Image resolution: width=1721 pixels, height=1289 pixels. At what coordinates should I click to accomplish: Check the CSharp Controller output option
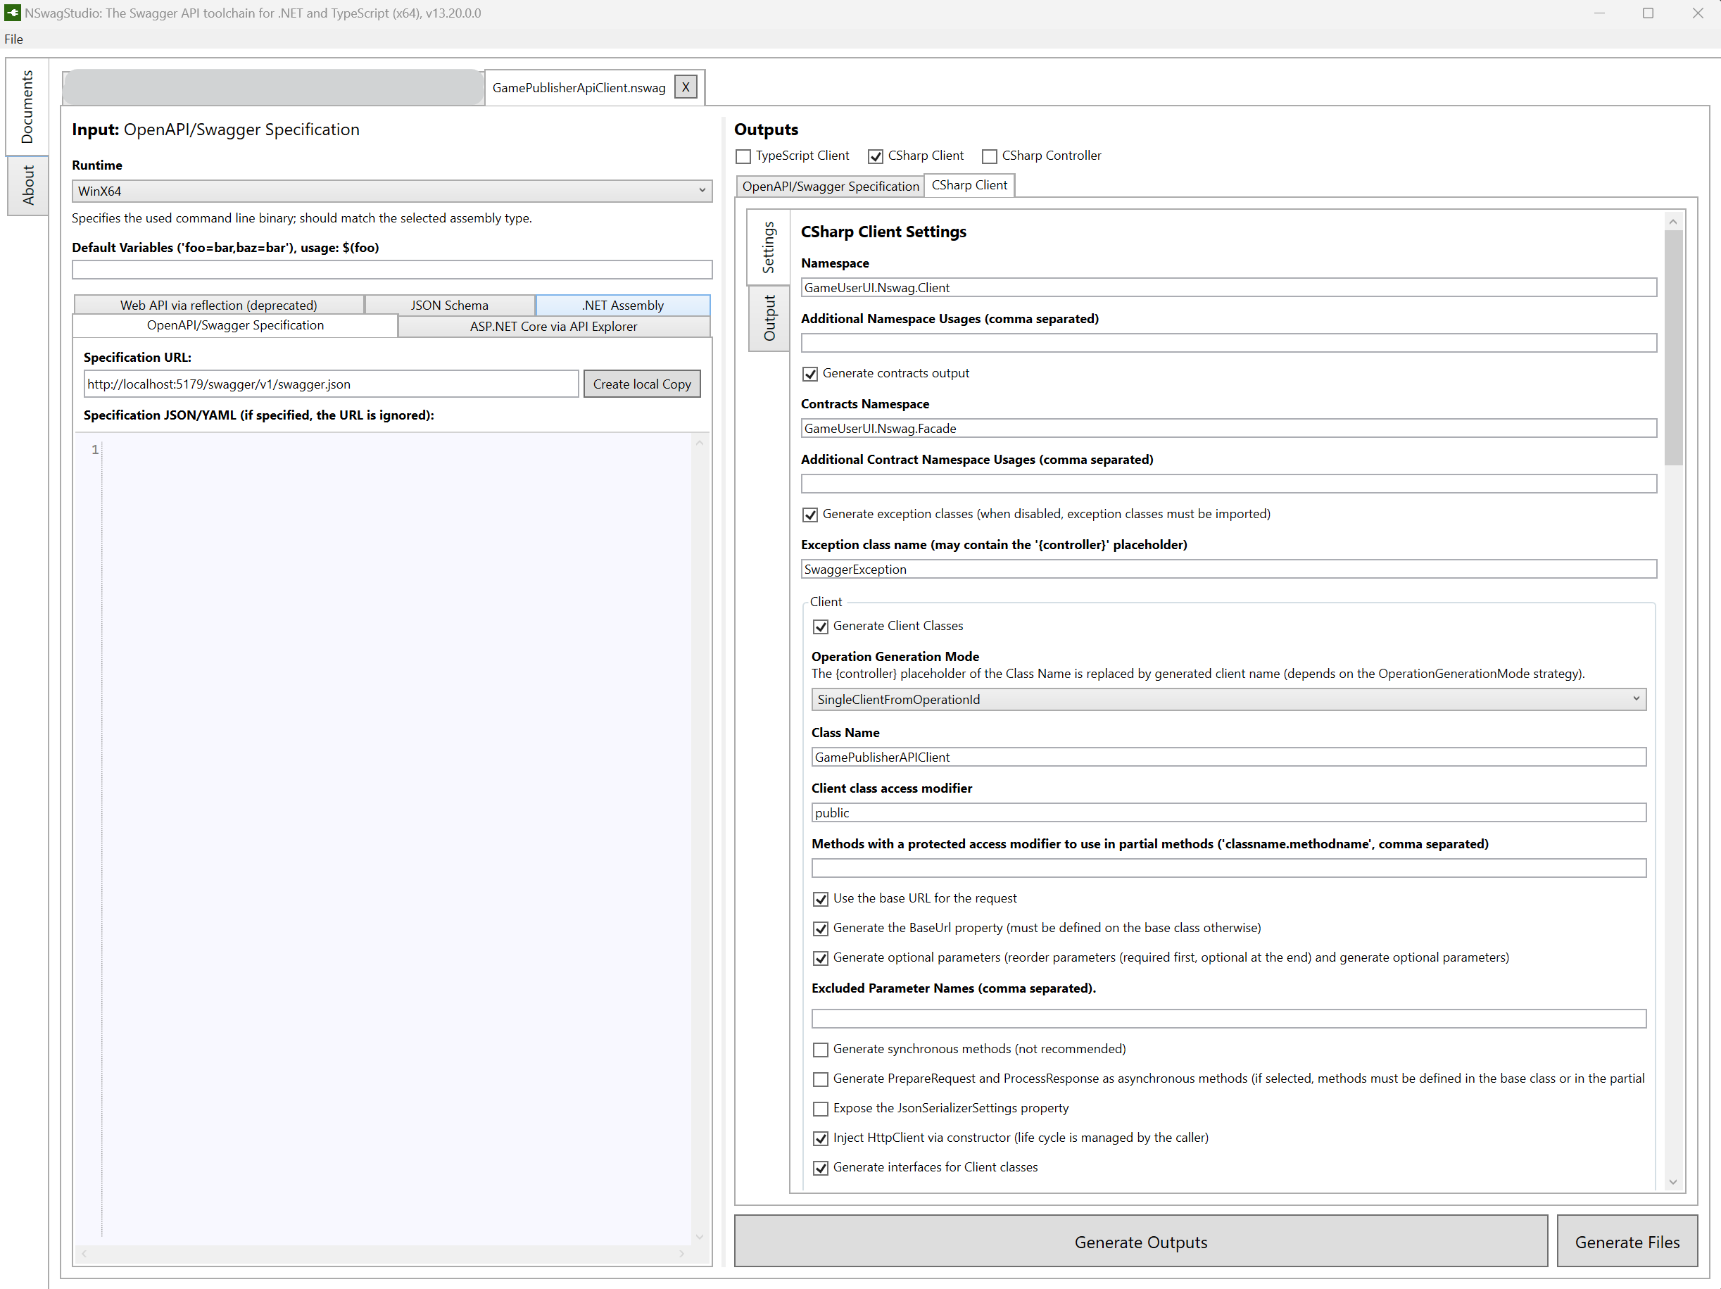tap(989, 156)
